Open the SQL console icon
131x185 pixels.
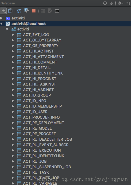[x=57, y=11]
